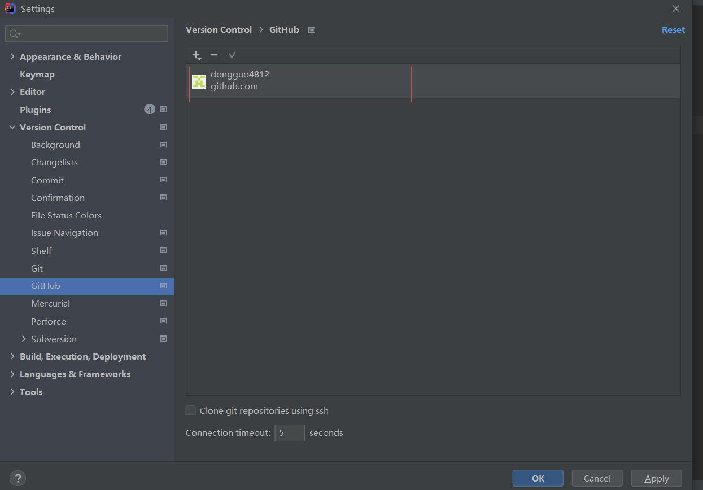Click the project-level icon beside GitHub breadcrumb
Viewport: 703px width, 490px height.
[x=312, y=30]
